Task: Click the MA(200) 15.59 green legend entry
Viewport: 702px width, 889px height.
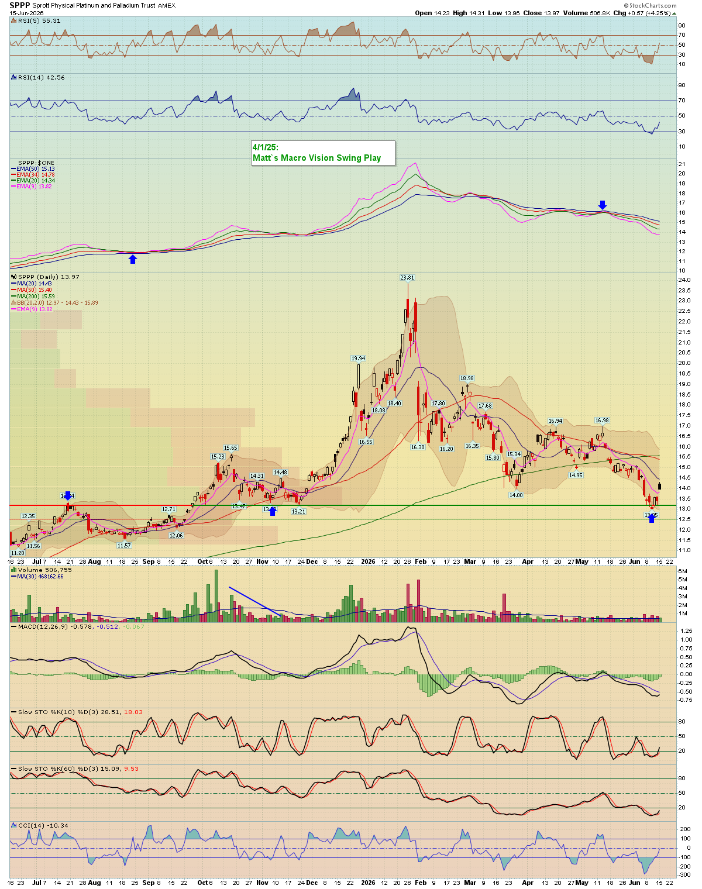Action: [x=35, y=296]
